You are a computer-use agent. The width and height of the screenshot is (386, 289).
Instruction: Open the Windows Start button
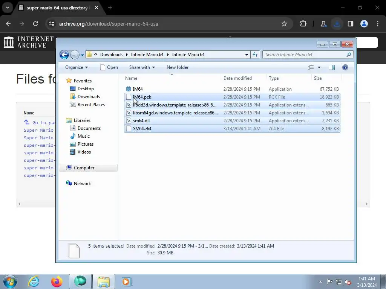(x=10, y=281)
